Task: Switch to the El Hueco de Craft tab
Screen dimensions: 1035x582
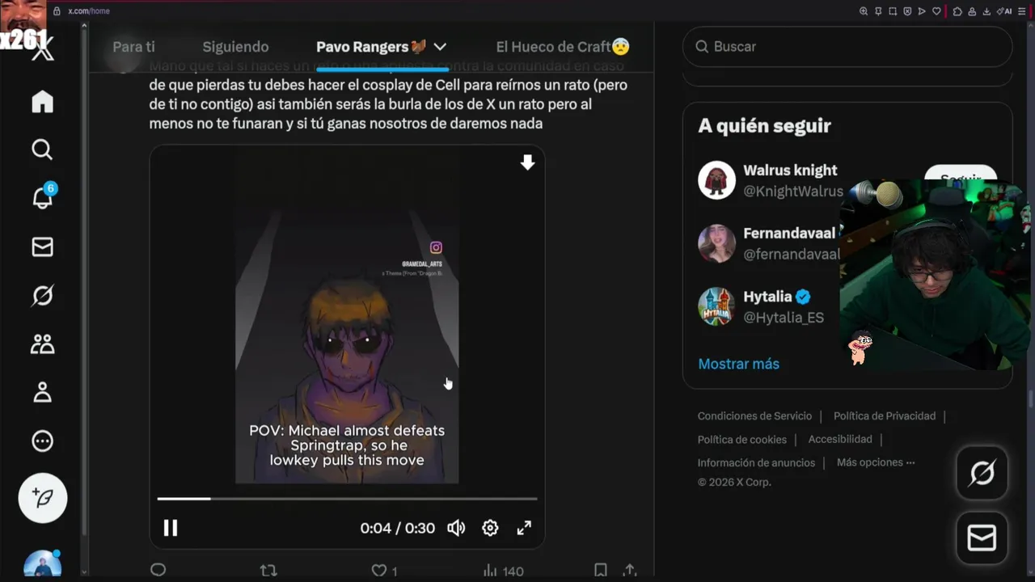Action: (x=563, y=47)
